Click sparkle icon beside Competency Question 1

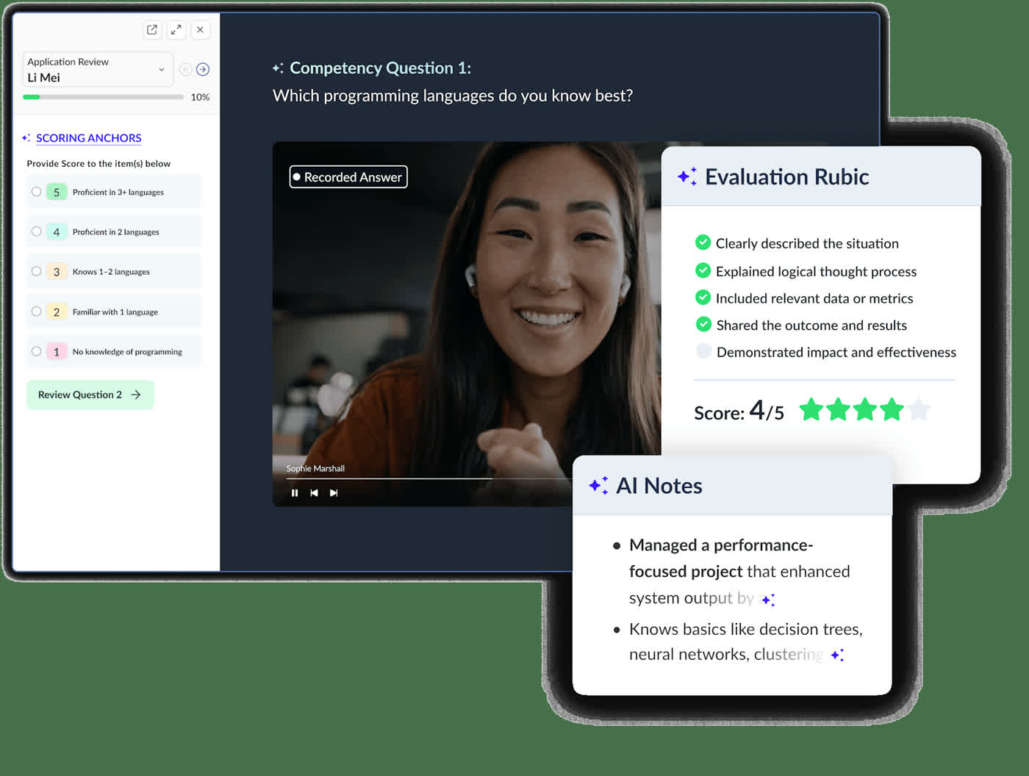click(278, 68)
